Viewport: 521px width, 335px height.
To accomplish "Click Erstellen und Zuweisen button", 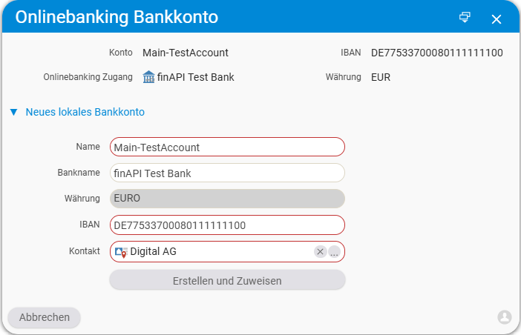I will click(227, 280).
